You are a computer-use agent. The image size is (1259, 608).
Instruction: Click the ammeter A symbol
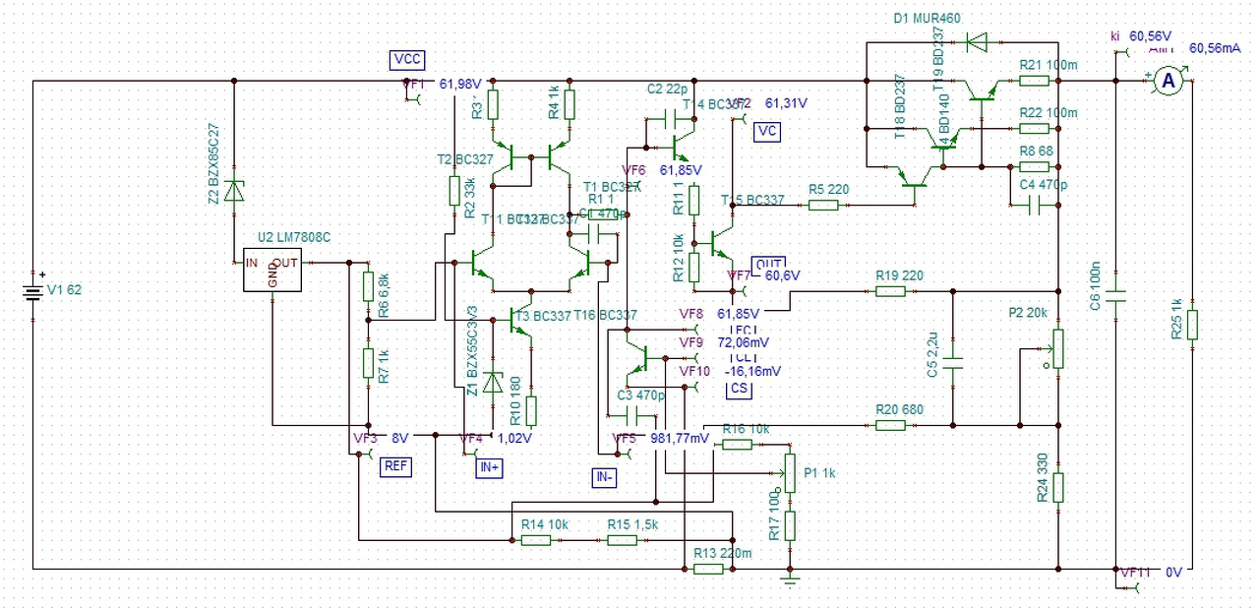1169,82
